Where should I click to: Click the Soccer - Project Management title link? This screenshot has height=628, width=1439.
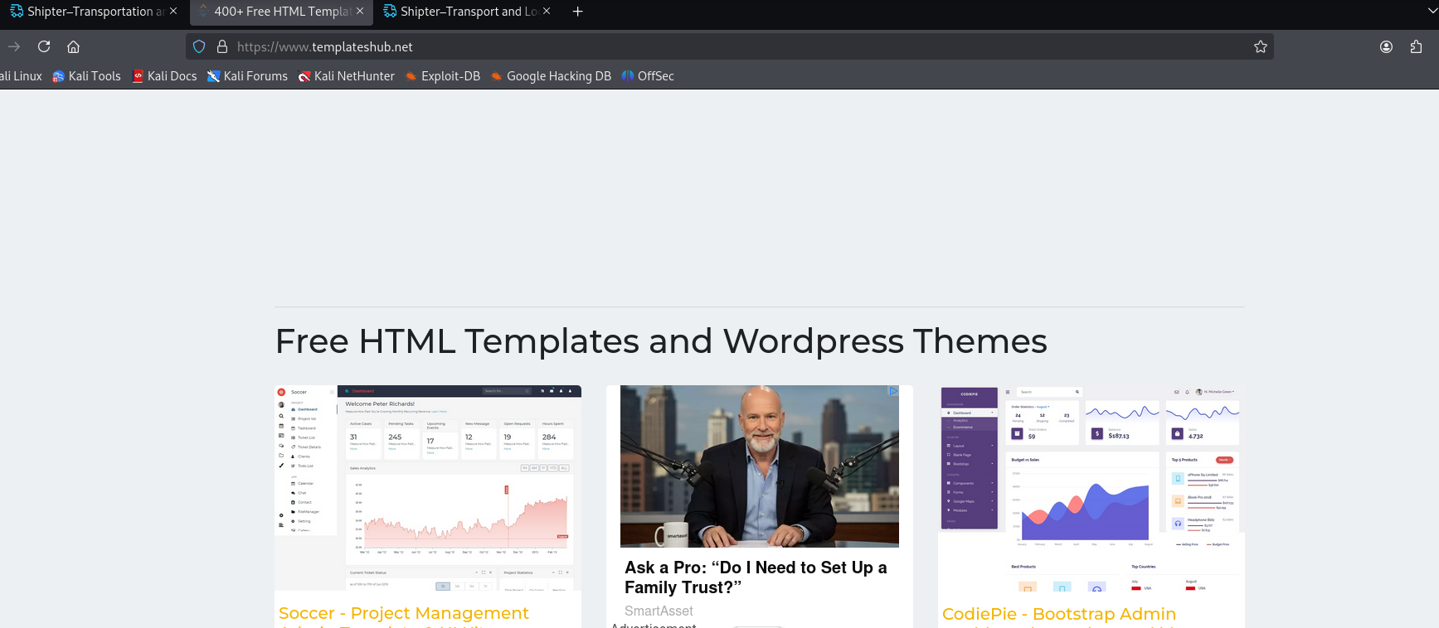click(404, 613)
